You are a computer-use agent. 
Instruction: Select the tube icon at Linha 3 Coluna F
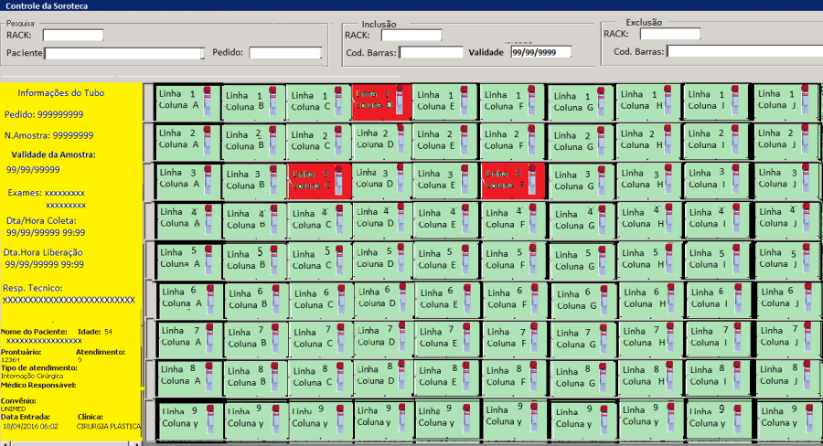(x=533, y=179)
